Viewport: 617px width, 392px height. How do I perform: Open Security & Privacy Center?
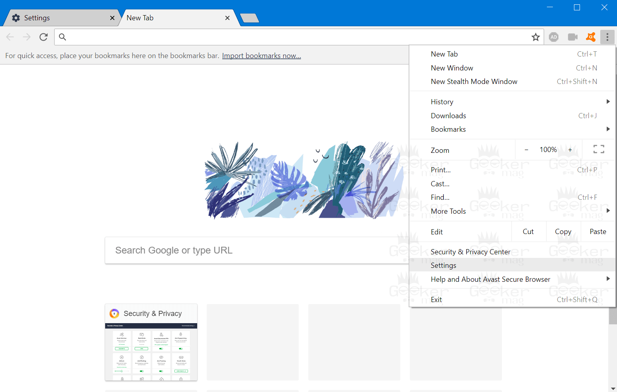point(512,252)
